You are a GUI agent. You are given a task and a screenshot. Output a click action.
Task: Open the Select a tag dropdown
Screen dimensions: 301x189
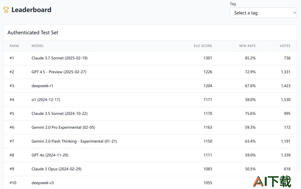263,13
